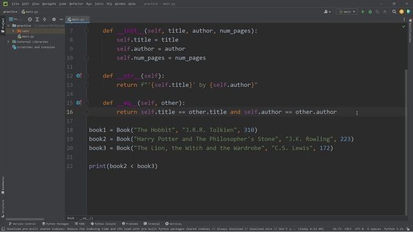The image size is (413, 232).
Task: Click Expand All icon in Project panel
Action: [37, 19]
